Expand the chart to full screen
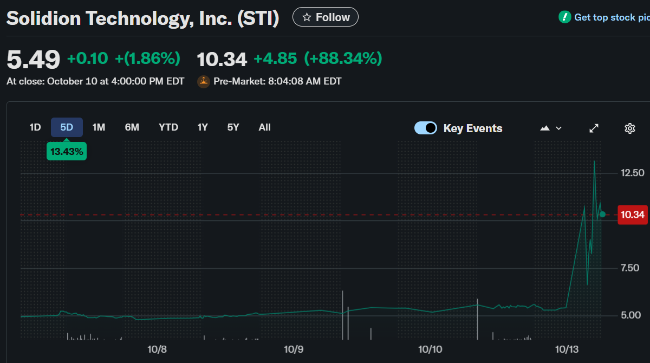650x363 pixels. point(594,128)
